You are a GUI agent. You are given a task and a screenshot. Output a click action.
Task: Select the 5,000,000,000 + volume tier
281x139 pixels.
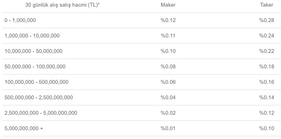click(24, 128)
